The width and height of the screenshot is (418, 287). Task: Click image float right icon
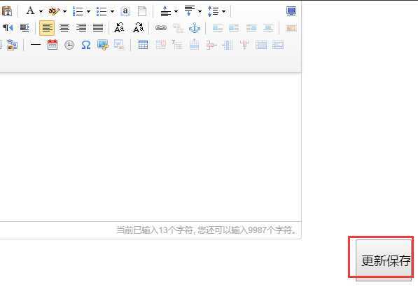[251, 28]
